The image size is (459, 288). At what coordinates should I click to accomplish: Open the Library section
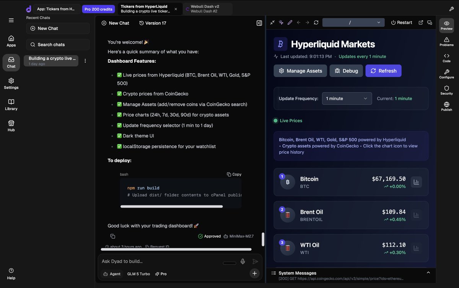11,105
